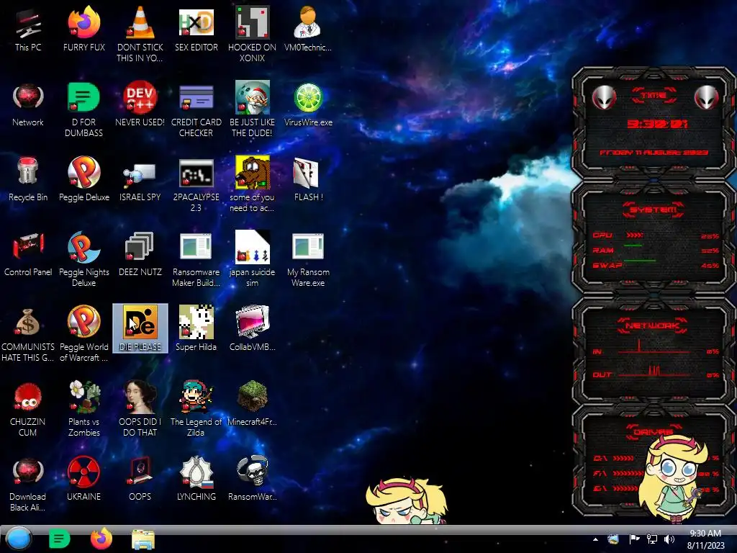Click the Star Butterfly mascot over Drives gadget
This screenshot has width=737, height=553.
(673, 477)
